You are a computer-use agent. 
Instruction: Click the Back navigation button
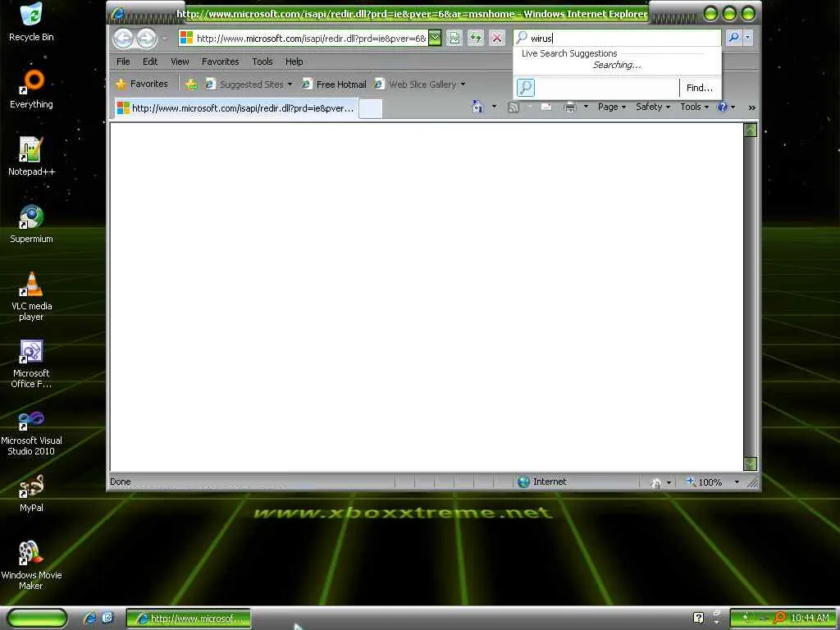pos(123,38)
